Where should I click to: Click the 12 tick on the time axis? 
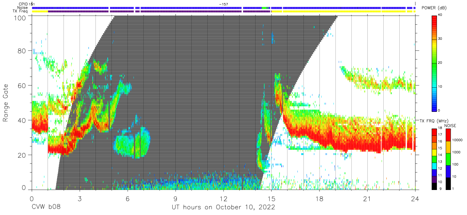coord(224,198)
